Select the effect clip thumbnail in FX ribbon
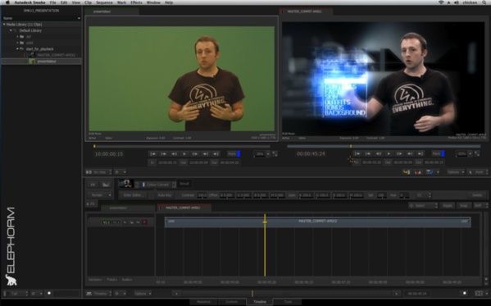 pyautogui.click(x=126, y=184)
